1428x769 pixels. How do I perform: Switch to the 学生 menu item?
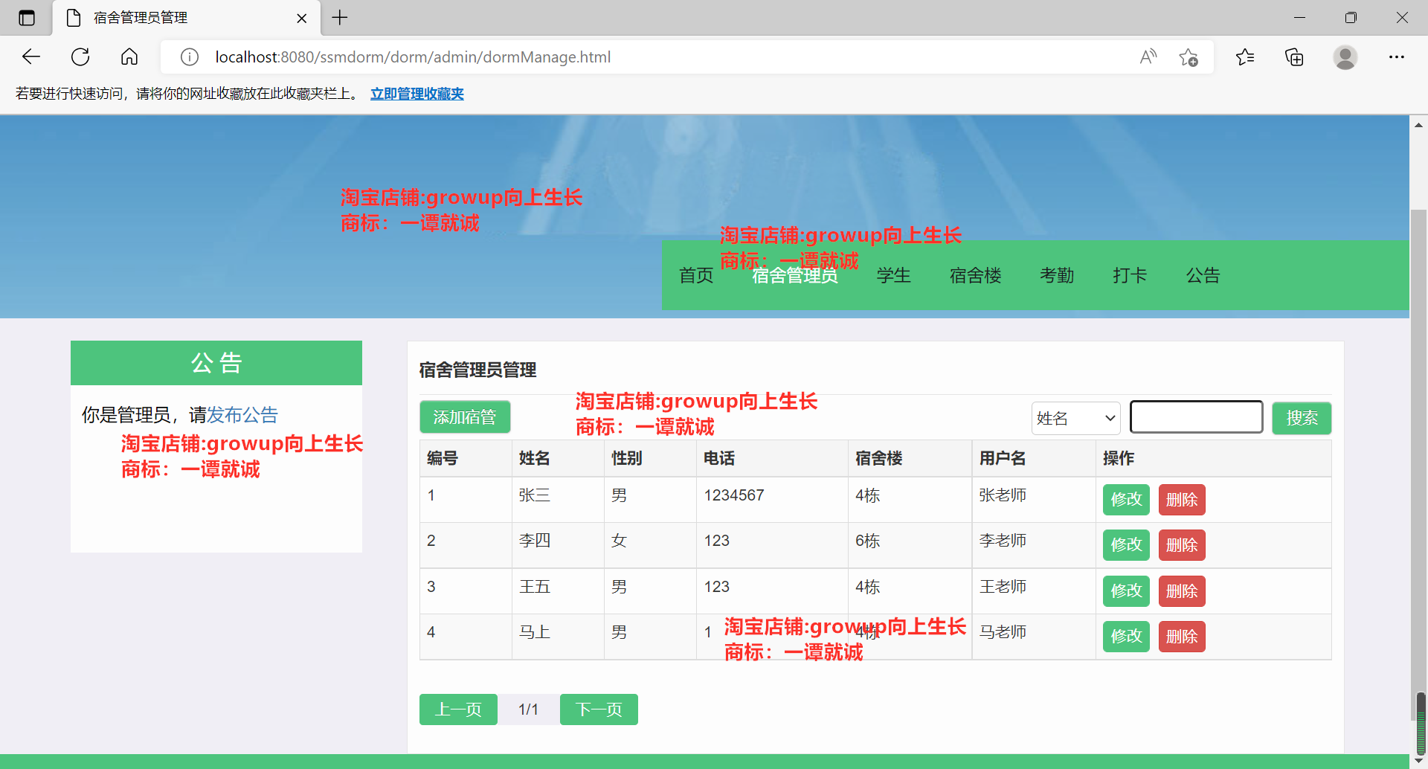coord(894,275)
